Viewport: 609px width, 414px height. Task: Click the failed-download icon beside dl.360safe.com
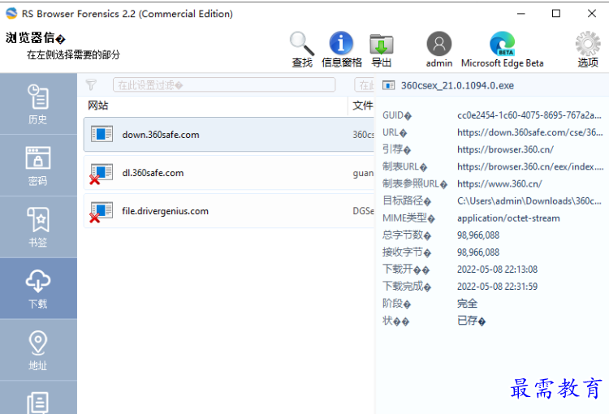point(101,174)
